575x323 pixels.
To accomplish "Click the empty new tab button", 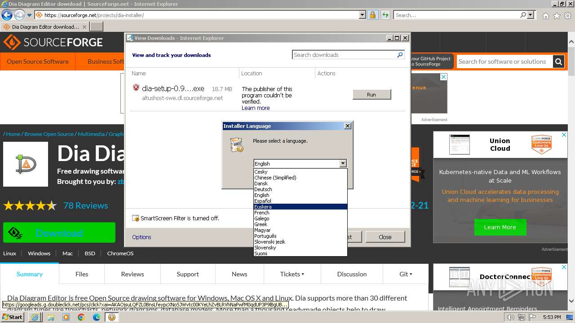I will [97, 26].
